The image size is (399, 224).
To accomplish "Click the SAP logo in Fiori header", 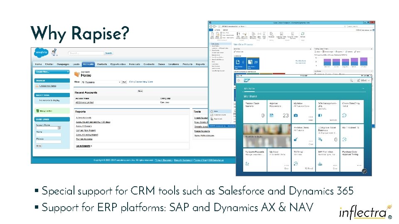I will tap(247, 80).
